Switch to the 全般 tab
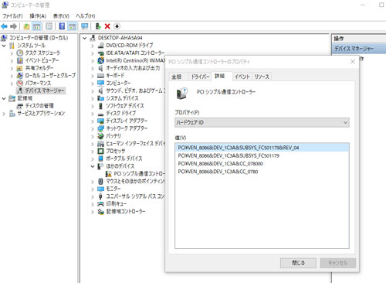This screenshot has height=283, width=386. [x=177, y=77]
